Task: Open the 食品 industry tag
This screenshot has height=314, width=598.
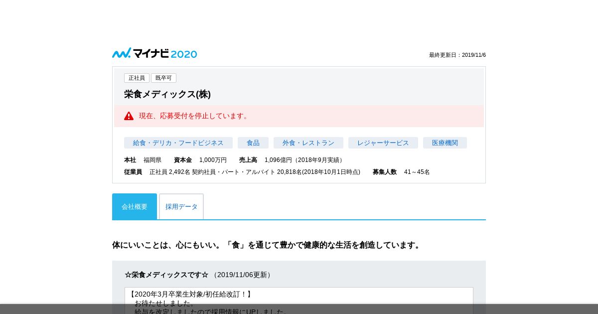Action: 253,143
